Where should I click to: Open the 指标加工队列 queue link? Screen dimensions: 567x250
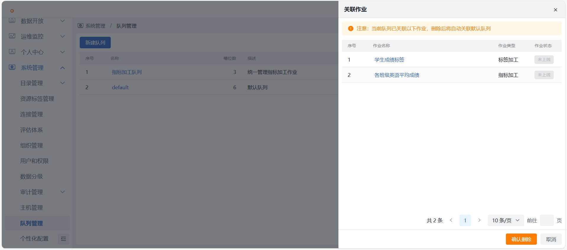click(127, 72)
